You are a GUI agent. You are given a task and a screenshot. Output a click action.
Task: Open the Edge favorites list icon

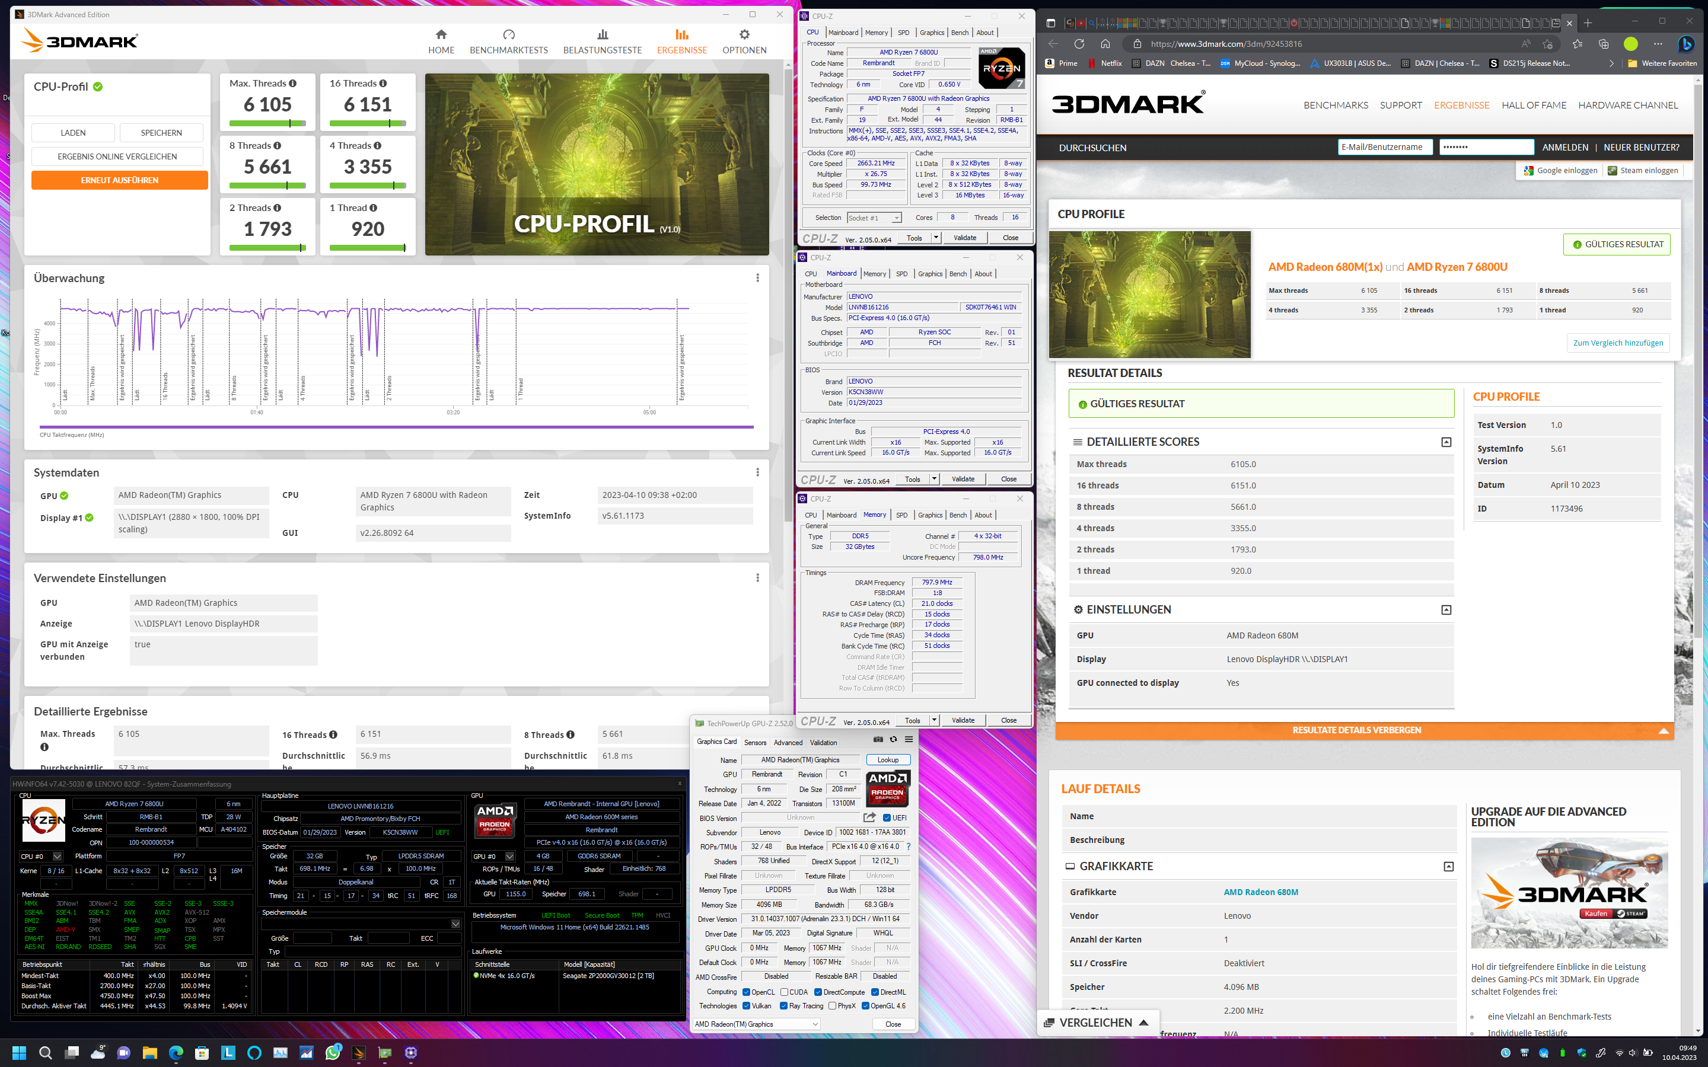click(x=1578, y=44)
